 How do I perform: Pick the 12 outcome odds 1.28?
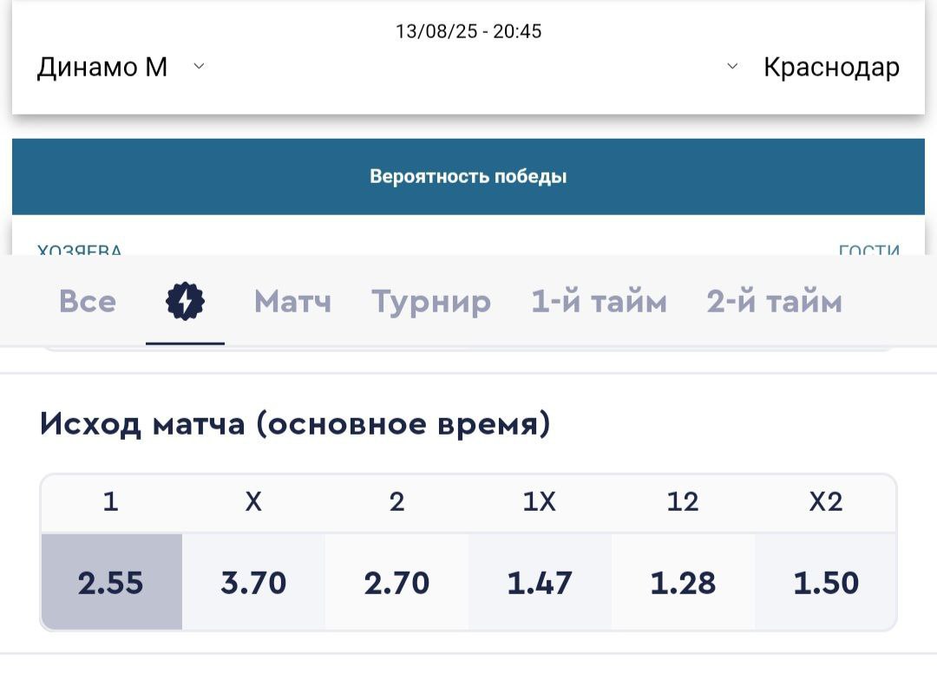click(x=683, y=582)
